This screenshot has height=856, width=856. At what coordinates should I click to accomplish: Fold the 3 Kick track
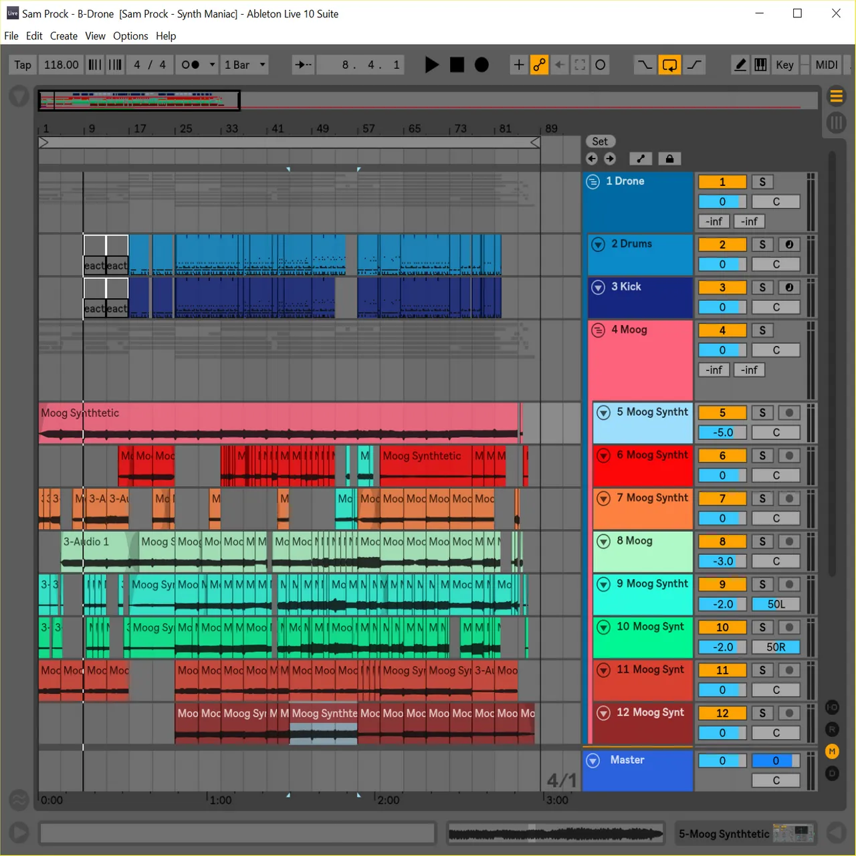[599, 287]
